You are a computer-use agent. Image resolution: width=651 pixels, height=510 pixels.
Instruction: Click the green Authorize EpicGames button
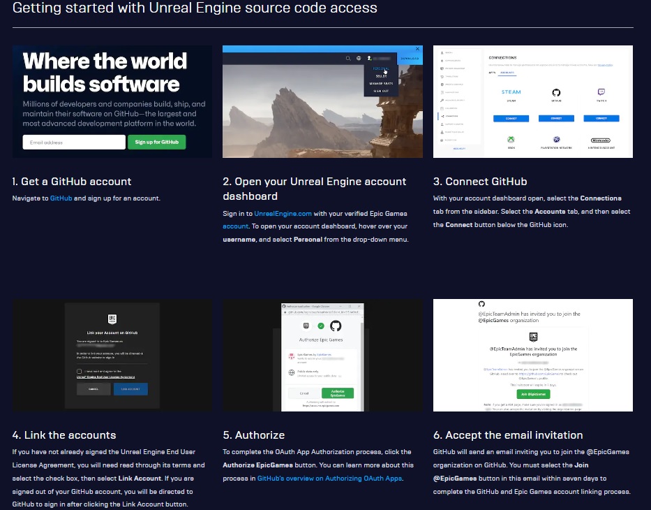coord(338,393)
